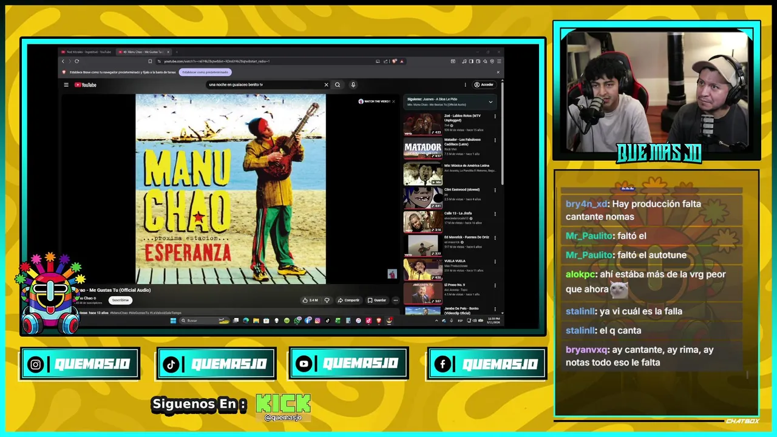This screenshot has height=437, width=777.
Task: Play Clint Eastwood (slowed) thumbnail
Action: [x=422, y=198]
